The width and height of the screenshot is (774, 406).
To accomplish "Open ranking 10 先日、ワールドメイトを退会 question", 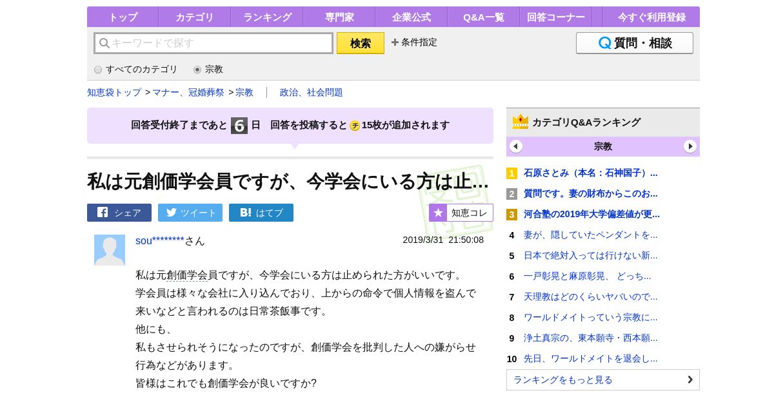I will 591,358.
